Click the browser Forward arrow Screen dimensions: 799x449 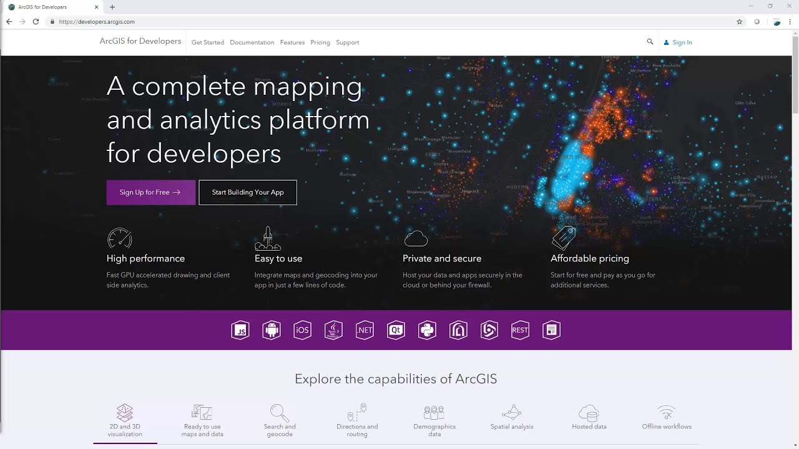tap(22, 21)
